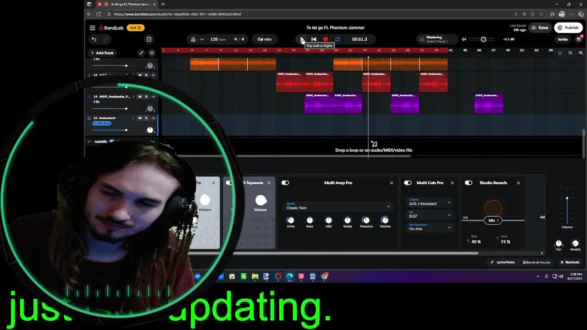The width and height of the screenshot is (587, 330).
Task: Close the Multi Amp Pro effect
Action: click(x=391, y=183)
